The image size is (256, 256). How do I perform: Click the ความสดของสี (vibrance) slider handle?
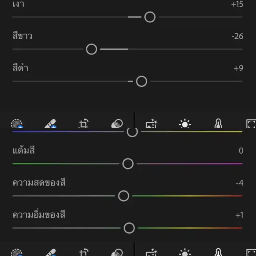[124, 196]
